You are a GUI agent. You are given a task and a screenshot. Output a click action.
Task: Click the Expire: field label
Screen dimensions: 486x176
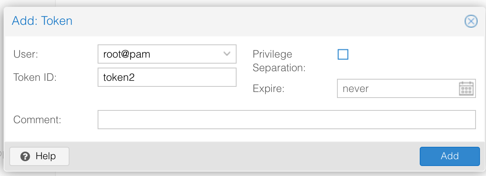pos(268,88)
